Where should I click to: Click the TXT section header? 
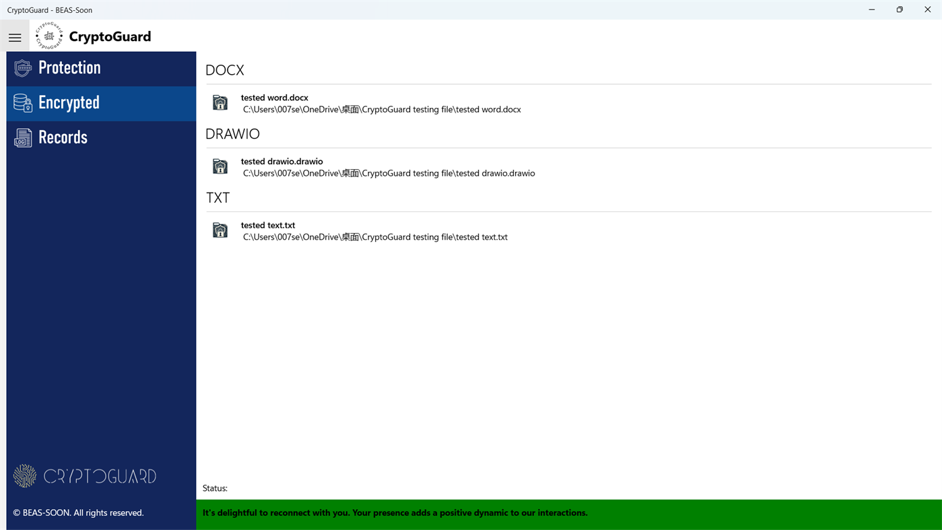(217, 197)
